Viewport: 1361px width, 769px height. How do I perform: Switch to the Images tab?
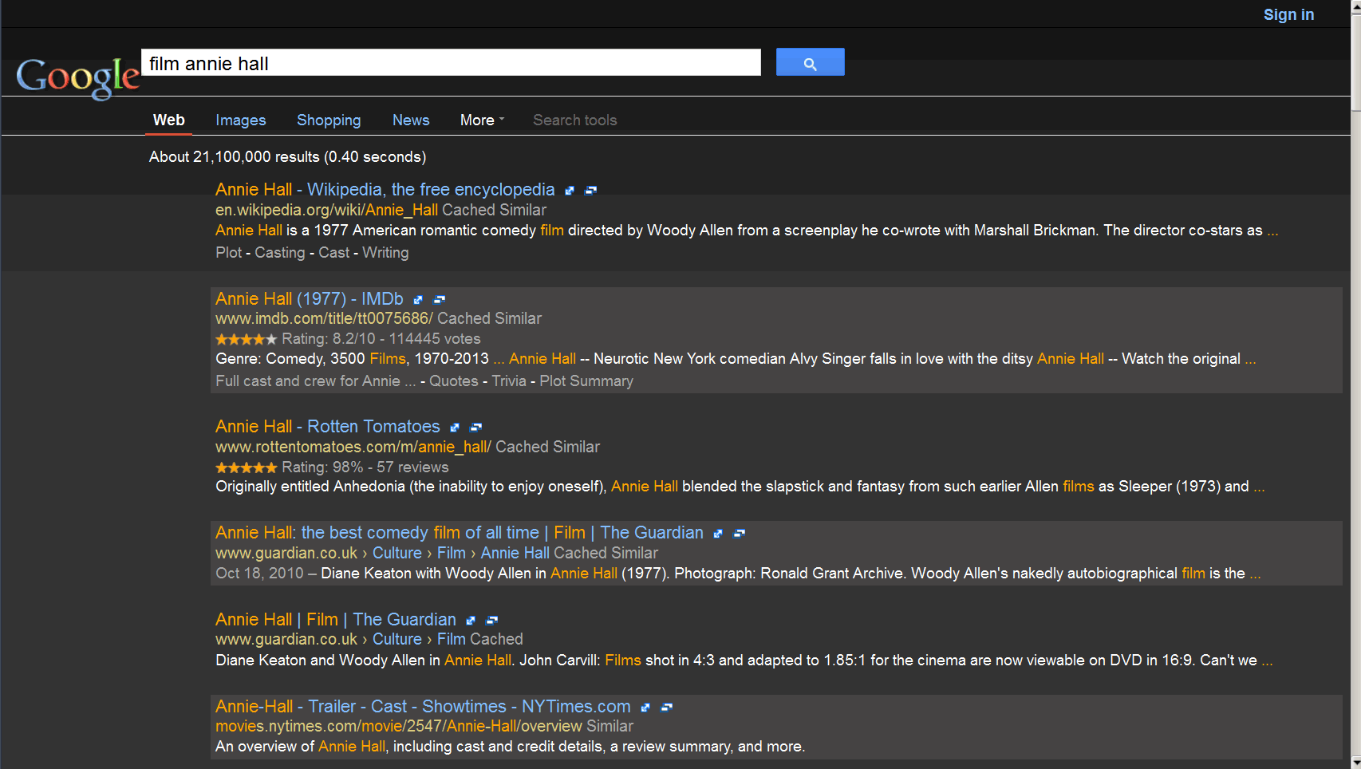point(240,120)
